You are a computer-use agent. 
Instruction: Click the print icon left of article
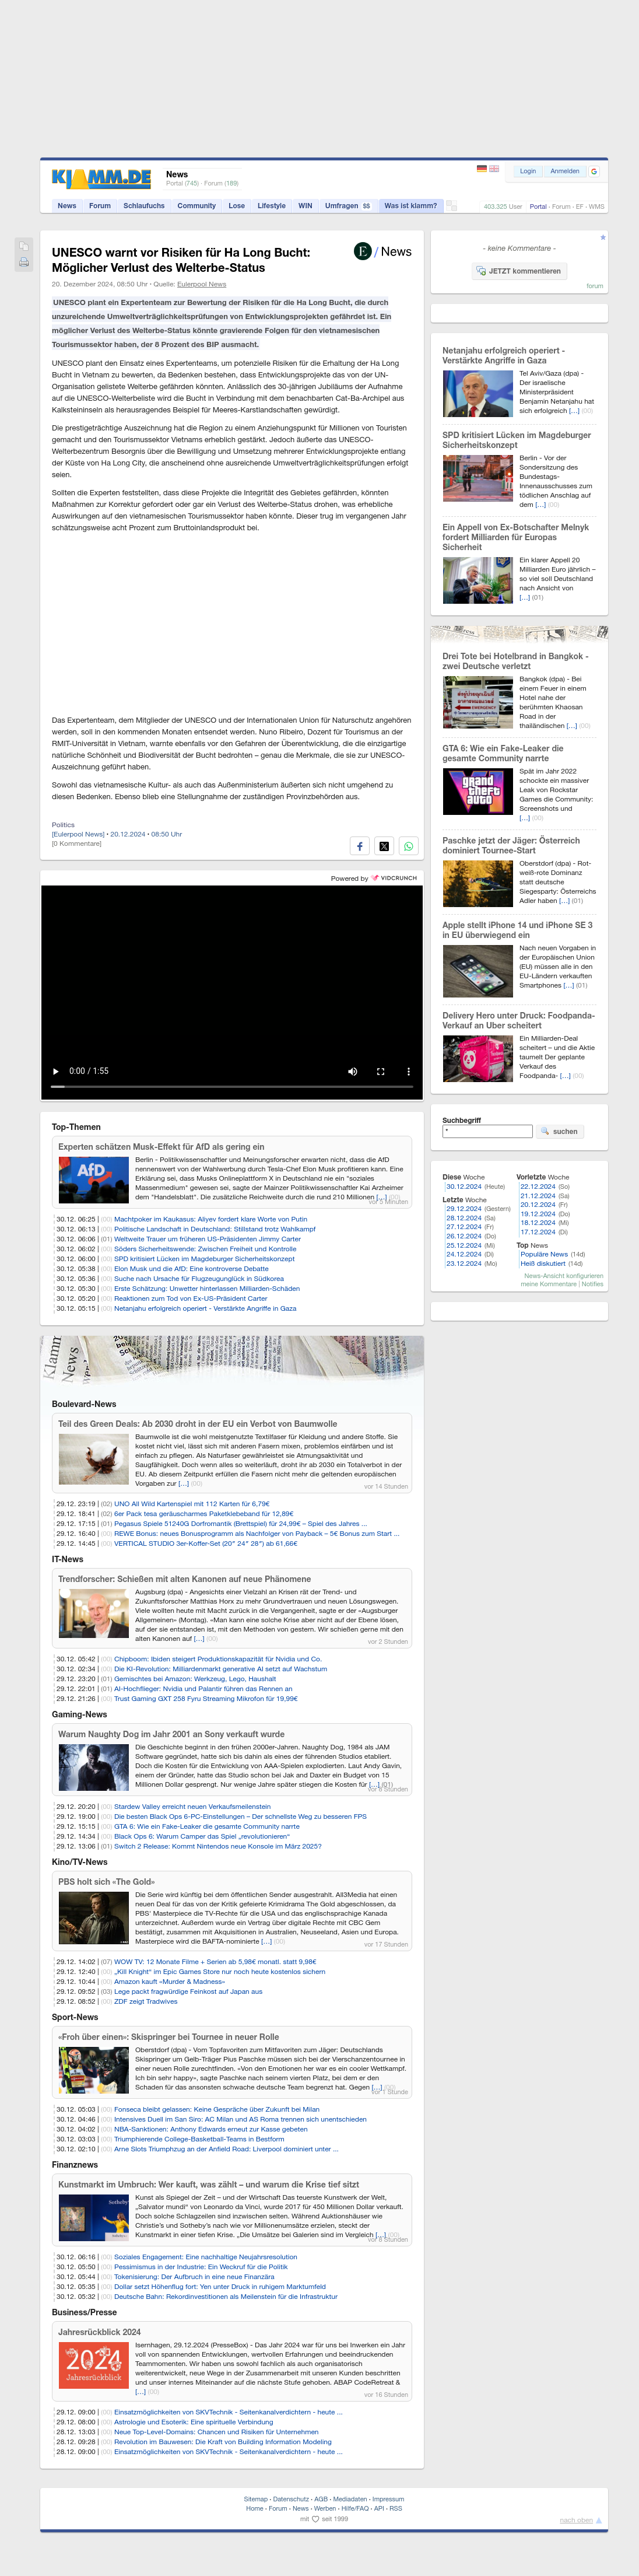click(x=24, y=263)
